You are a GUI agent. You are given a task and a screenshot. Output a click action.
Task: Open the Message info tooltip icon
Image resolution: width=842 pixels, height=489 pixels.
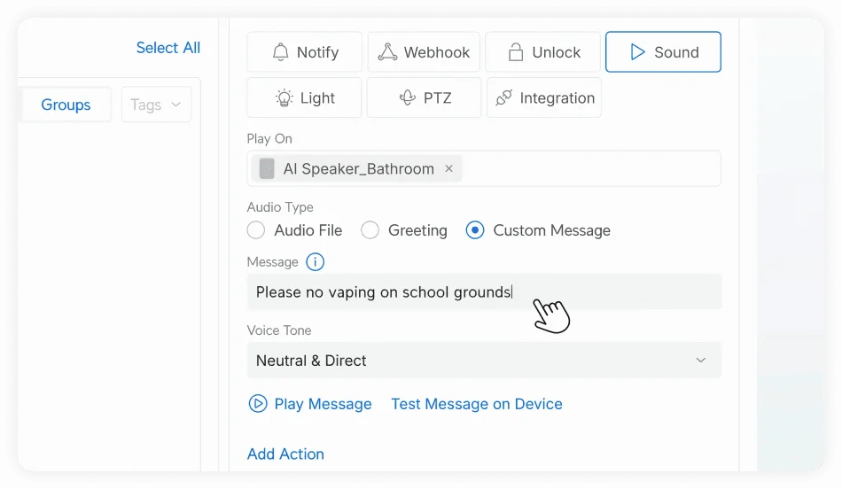tap(316, 262)
